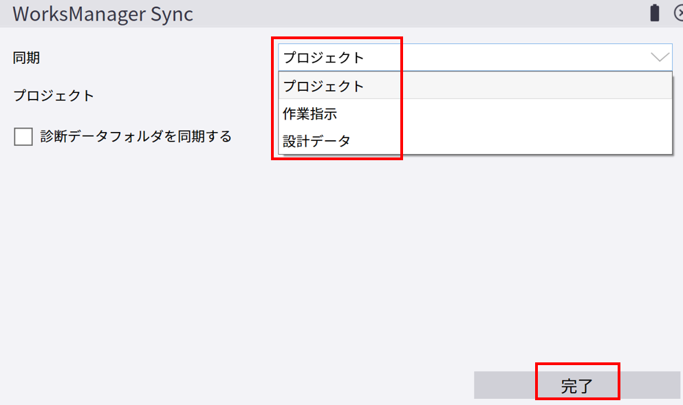Close the WorksManager Sync screen

(677, 13)
